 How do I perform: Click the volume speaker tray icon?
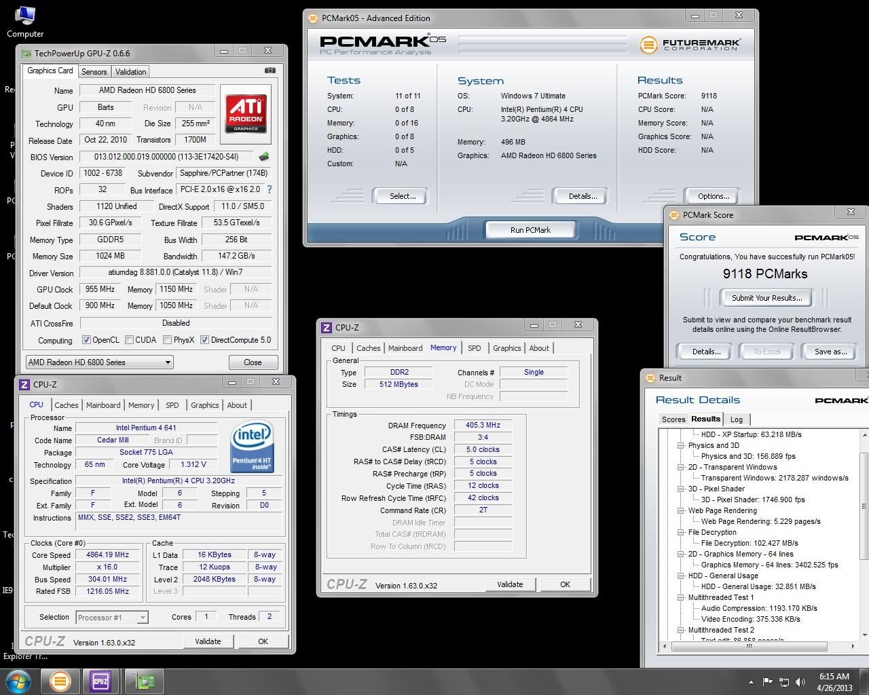tap(800, 682)
